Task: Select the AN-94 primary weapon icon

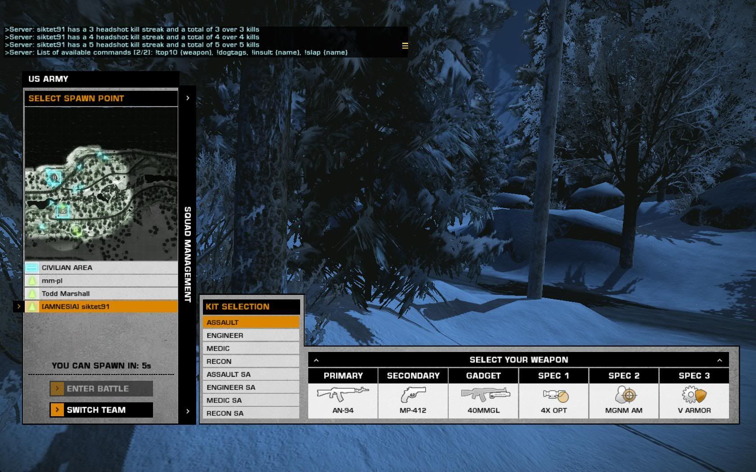Action: coord(343,394)
